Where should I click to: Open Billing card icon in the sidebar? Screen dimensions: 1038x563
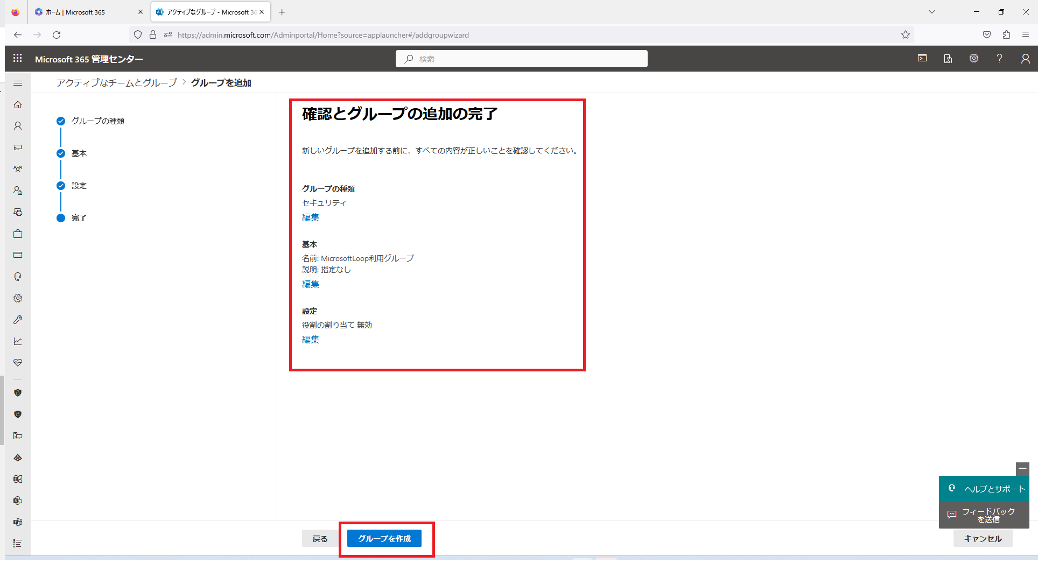18,255
